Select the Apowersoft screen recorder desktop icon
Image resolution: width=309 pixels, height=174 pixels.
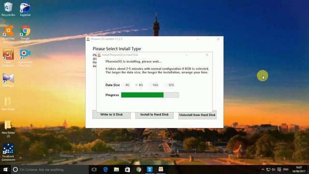click(25, 58)
